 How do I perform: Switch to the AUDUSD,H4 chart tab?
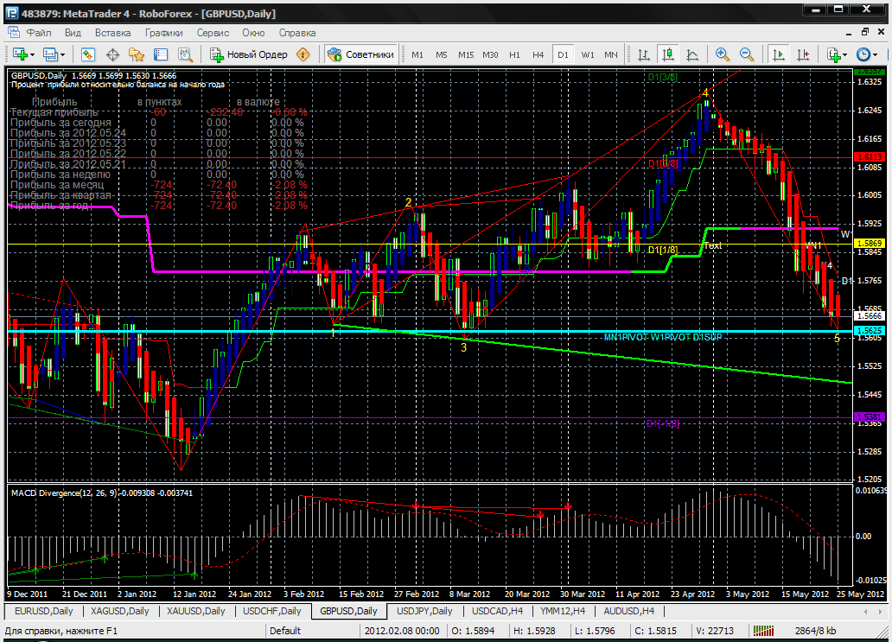pos(628,611)
